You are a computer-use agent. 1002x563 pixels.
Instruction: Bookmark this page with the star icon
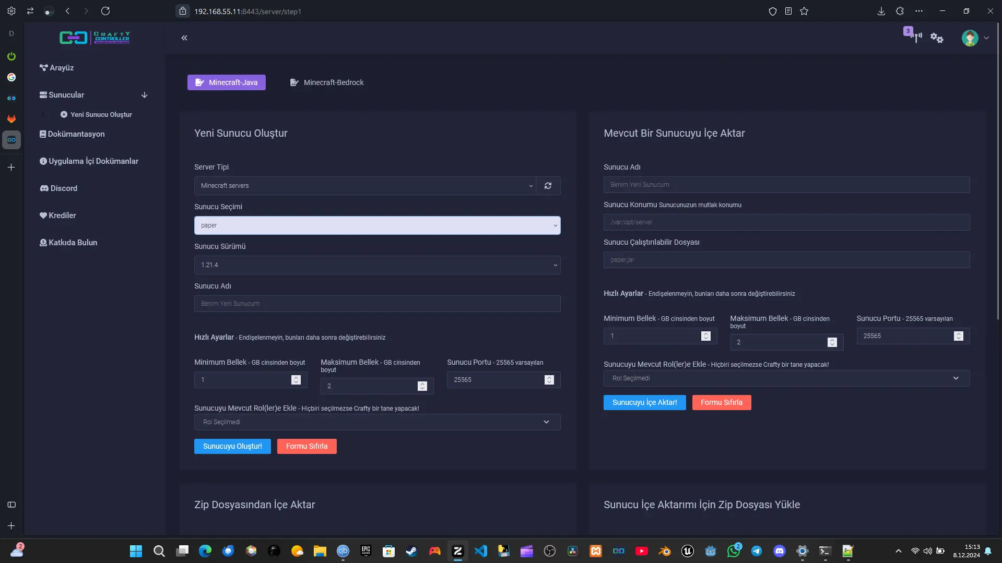point(804,11)
